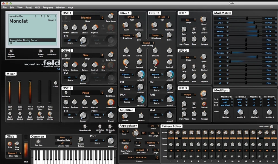The height and width of the screenshot is (164, 278).
Task: Click the Pattern Editor Timing Factor knob
Action: pyautogui.click(x=271, y=127)
